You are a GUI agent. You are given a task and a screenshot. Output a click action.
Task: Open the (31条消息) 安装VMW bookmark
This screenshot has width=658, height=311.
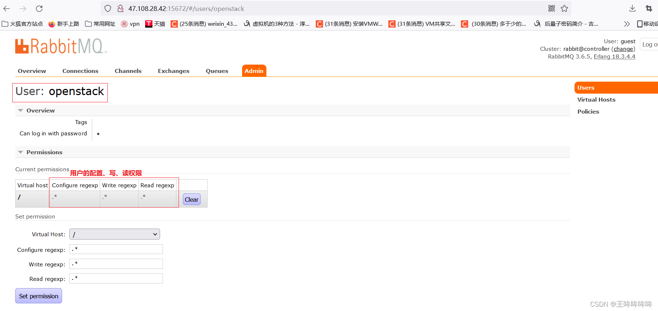coord(349,24)
